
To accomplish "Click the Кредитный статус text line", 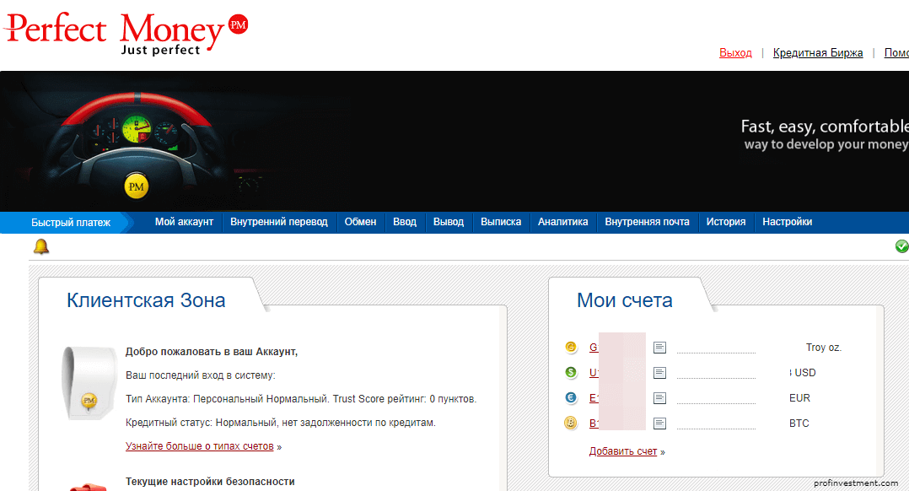I will coord(281,423).
